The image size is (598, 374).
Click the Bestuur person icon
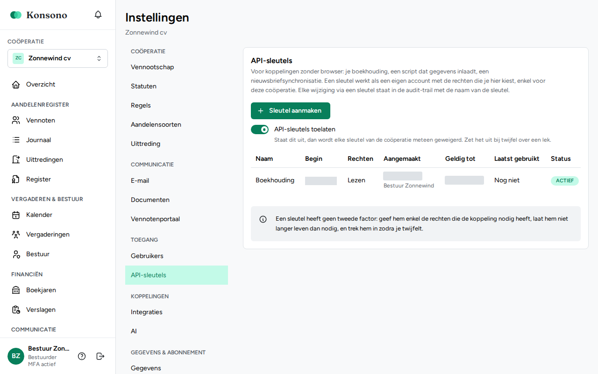(x=16, y=254)
